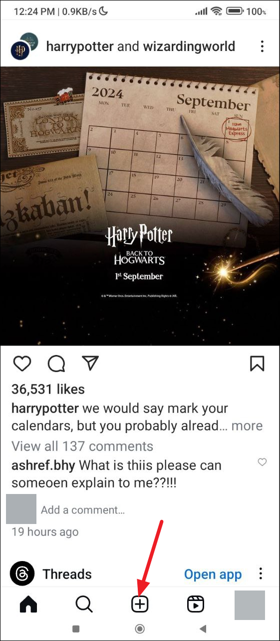Open profile tab at bottom right

pos(250,605)
